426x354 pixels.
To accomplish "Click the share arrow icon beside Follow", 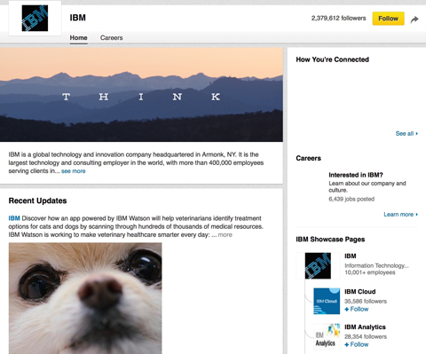I will tap(414, 20).
